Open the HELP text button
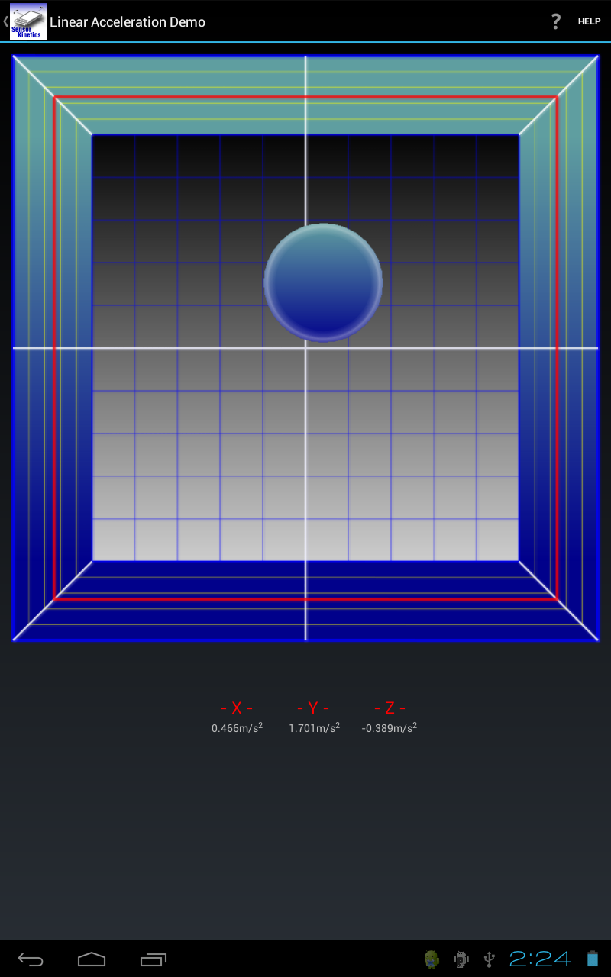Image resolution: width=611 pixels, height=977 pixels. tap(589, 21)
